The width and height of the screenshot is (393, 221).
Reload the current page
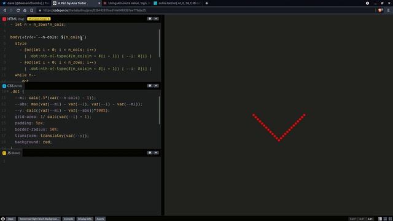18,10
